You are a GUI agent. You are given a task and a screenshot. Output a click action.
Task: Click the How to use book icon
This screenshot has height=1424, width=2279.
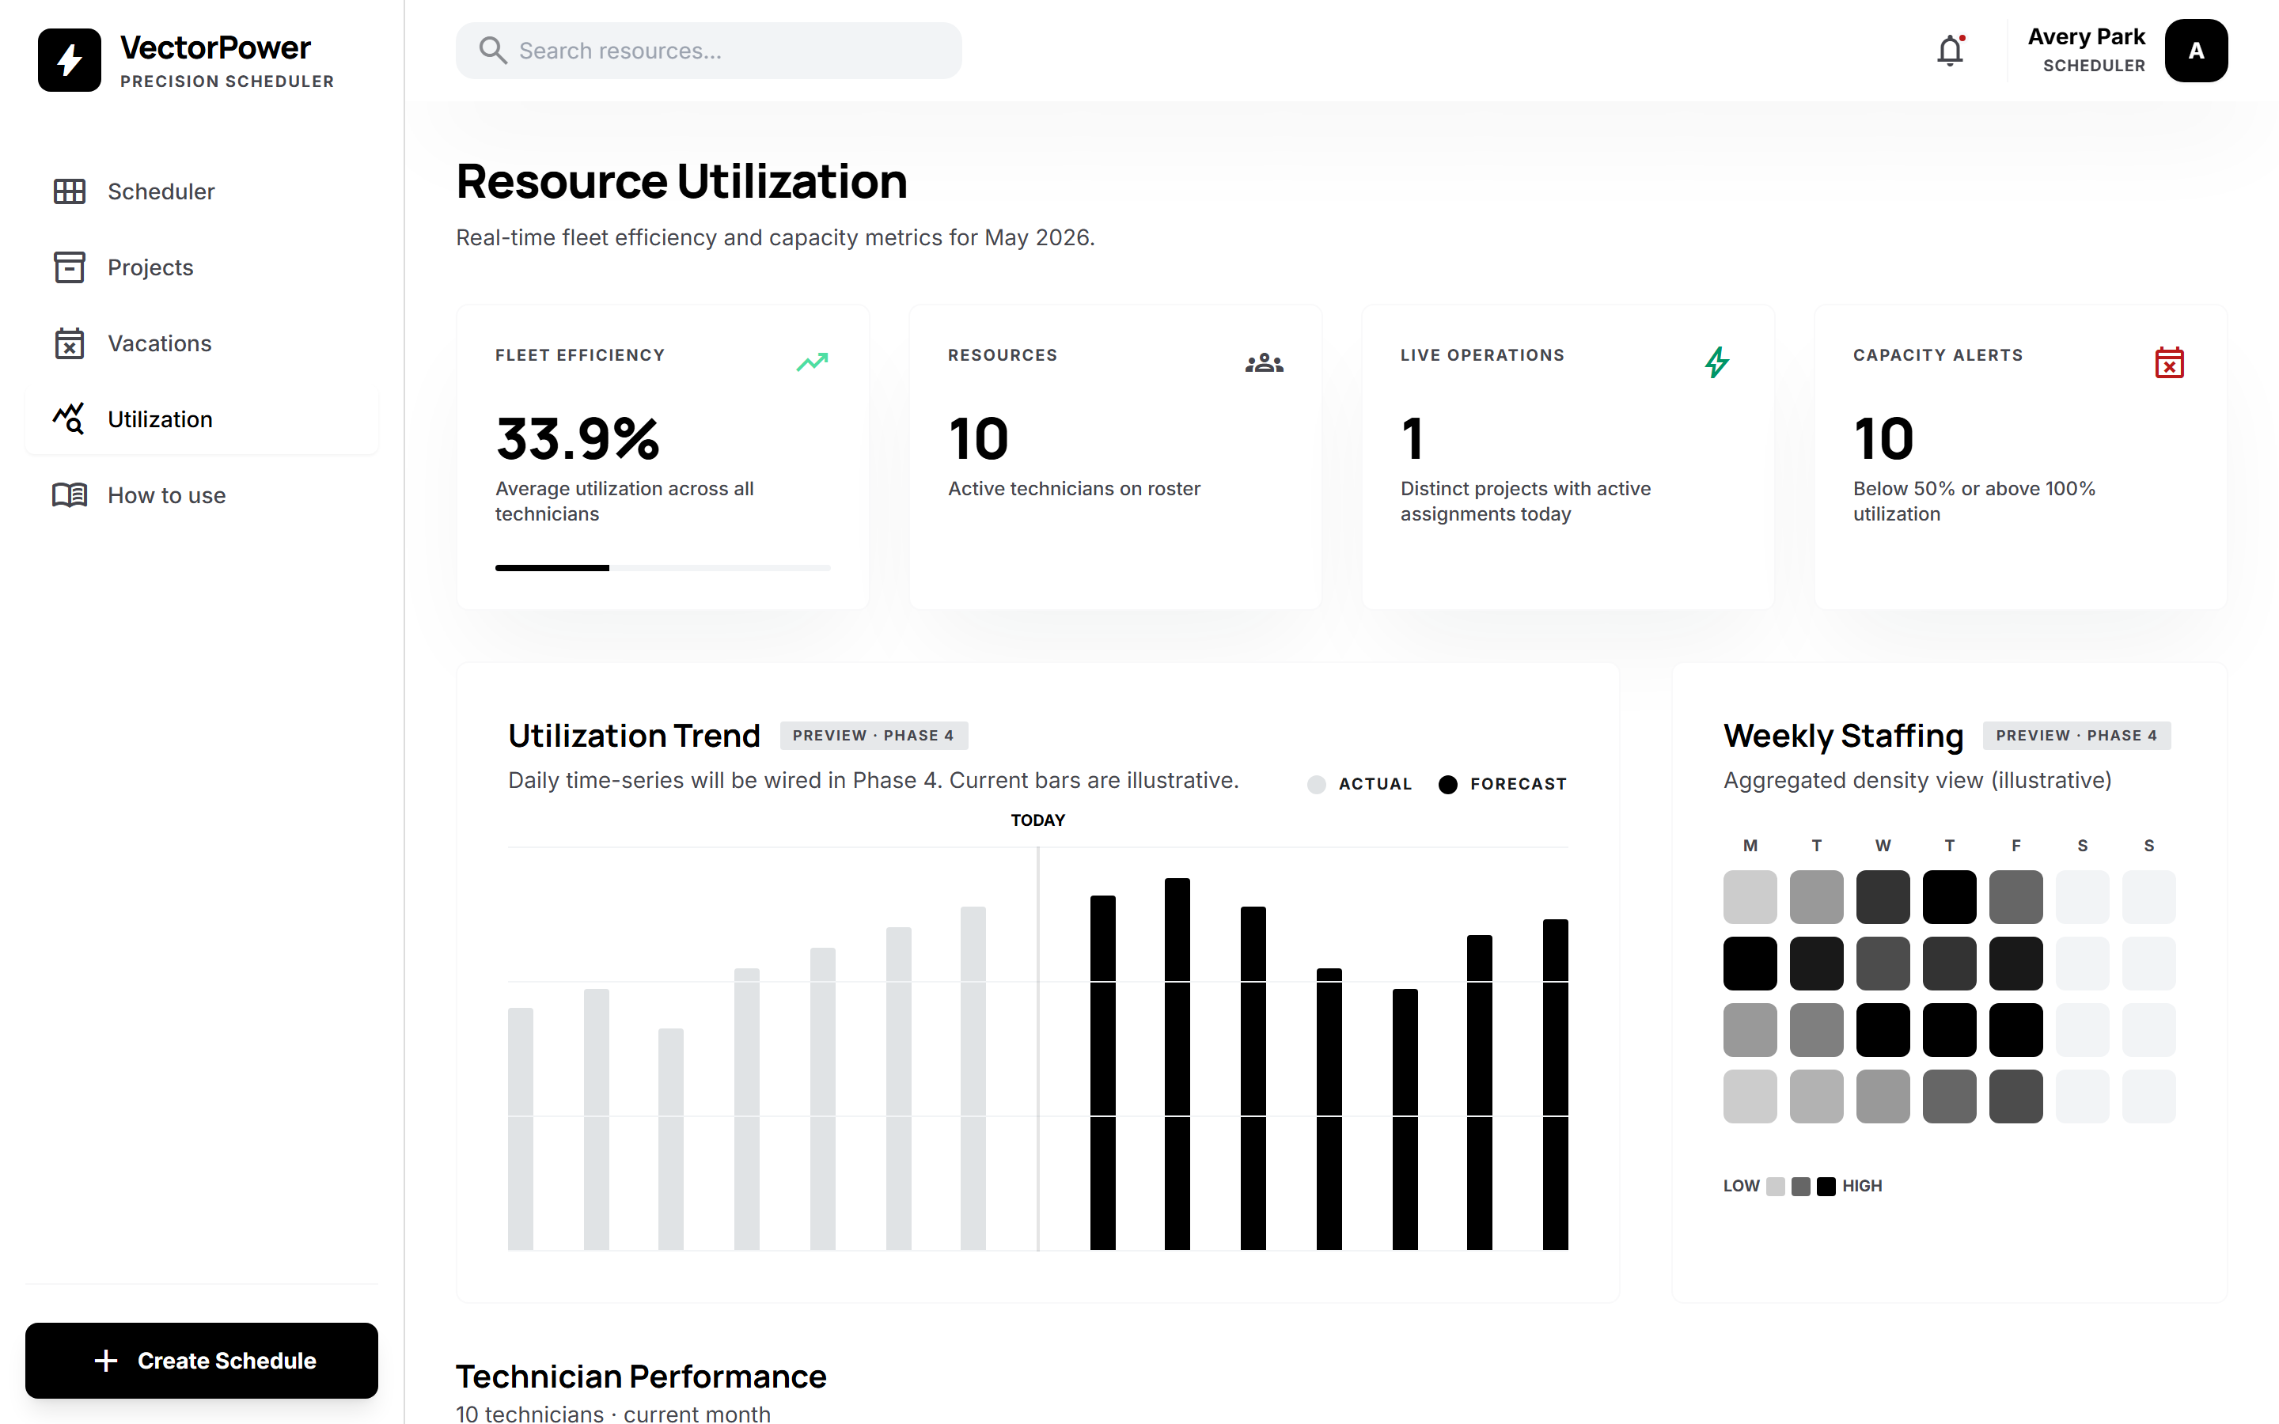(69, 495)
